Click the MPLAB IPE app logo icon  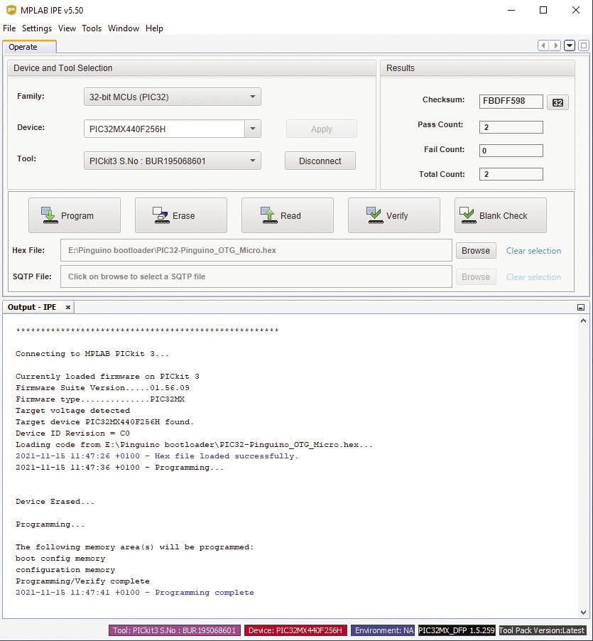coord(11,10)
